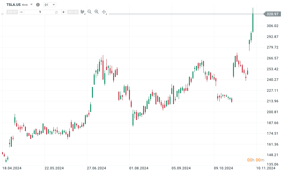Open the TSLA.US instrument info icon
Viewport: 283px width, 172px height.
pyautogui.click(x=38, y=5)
